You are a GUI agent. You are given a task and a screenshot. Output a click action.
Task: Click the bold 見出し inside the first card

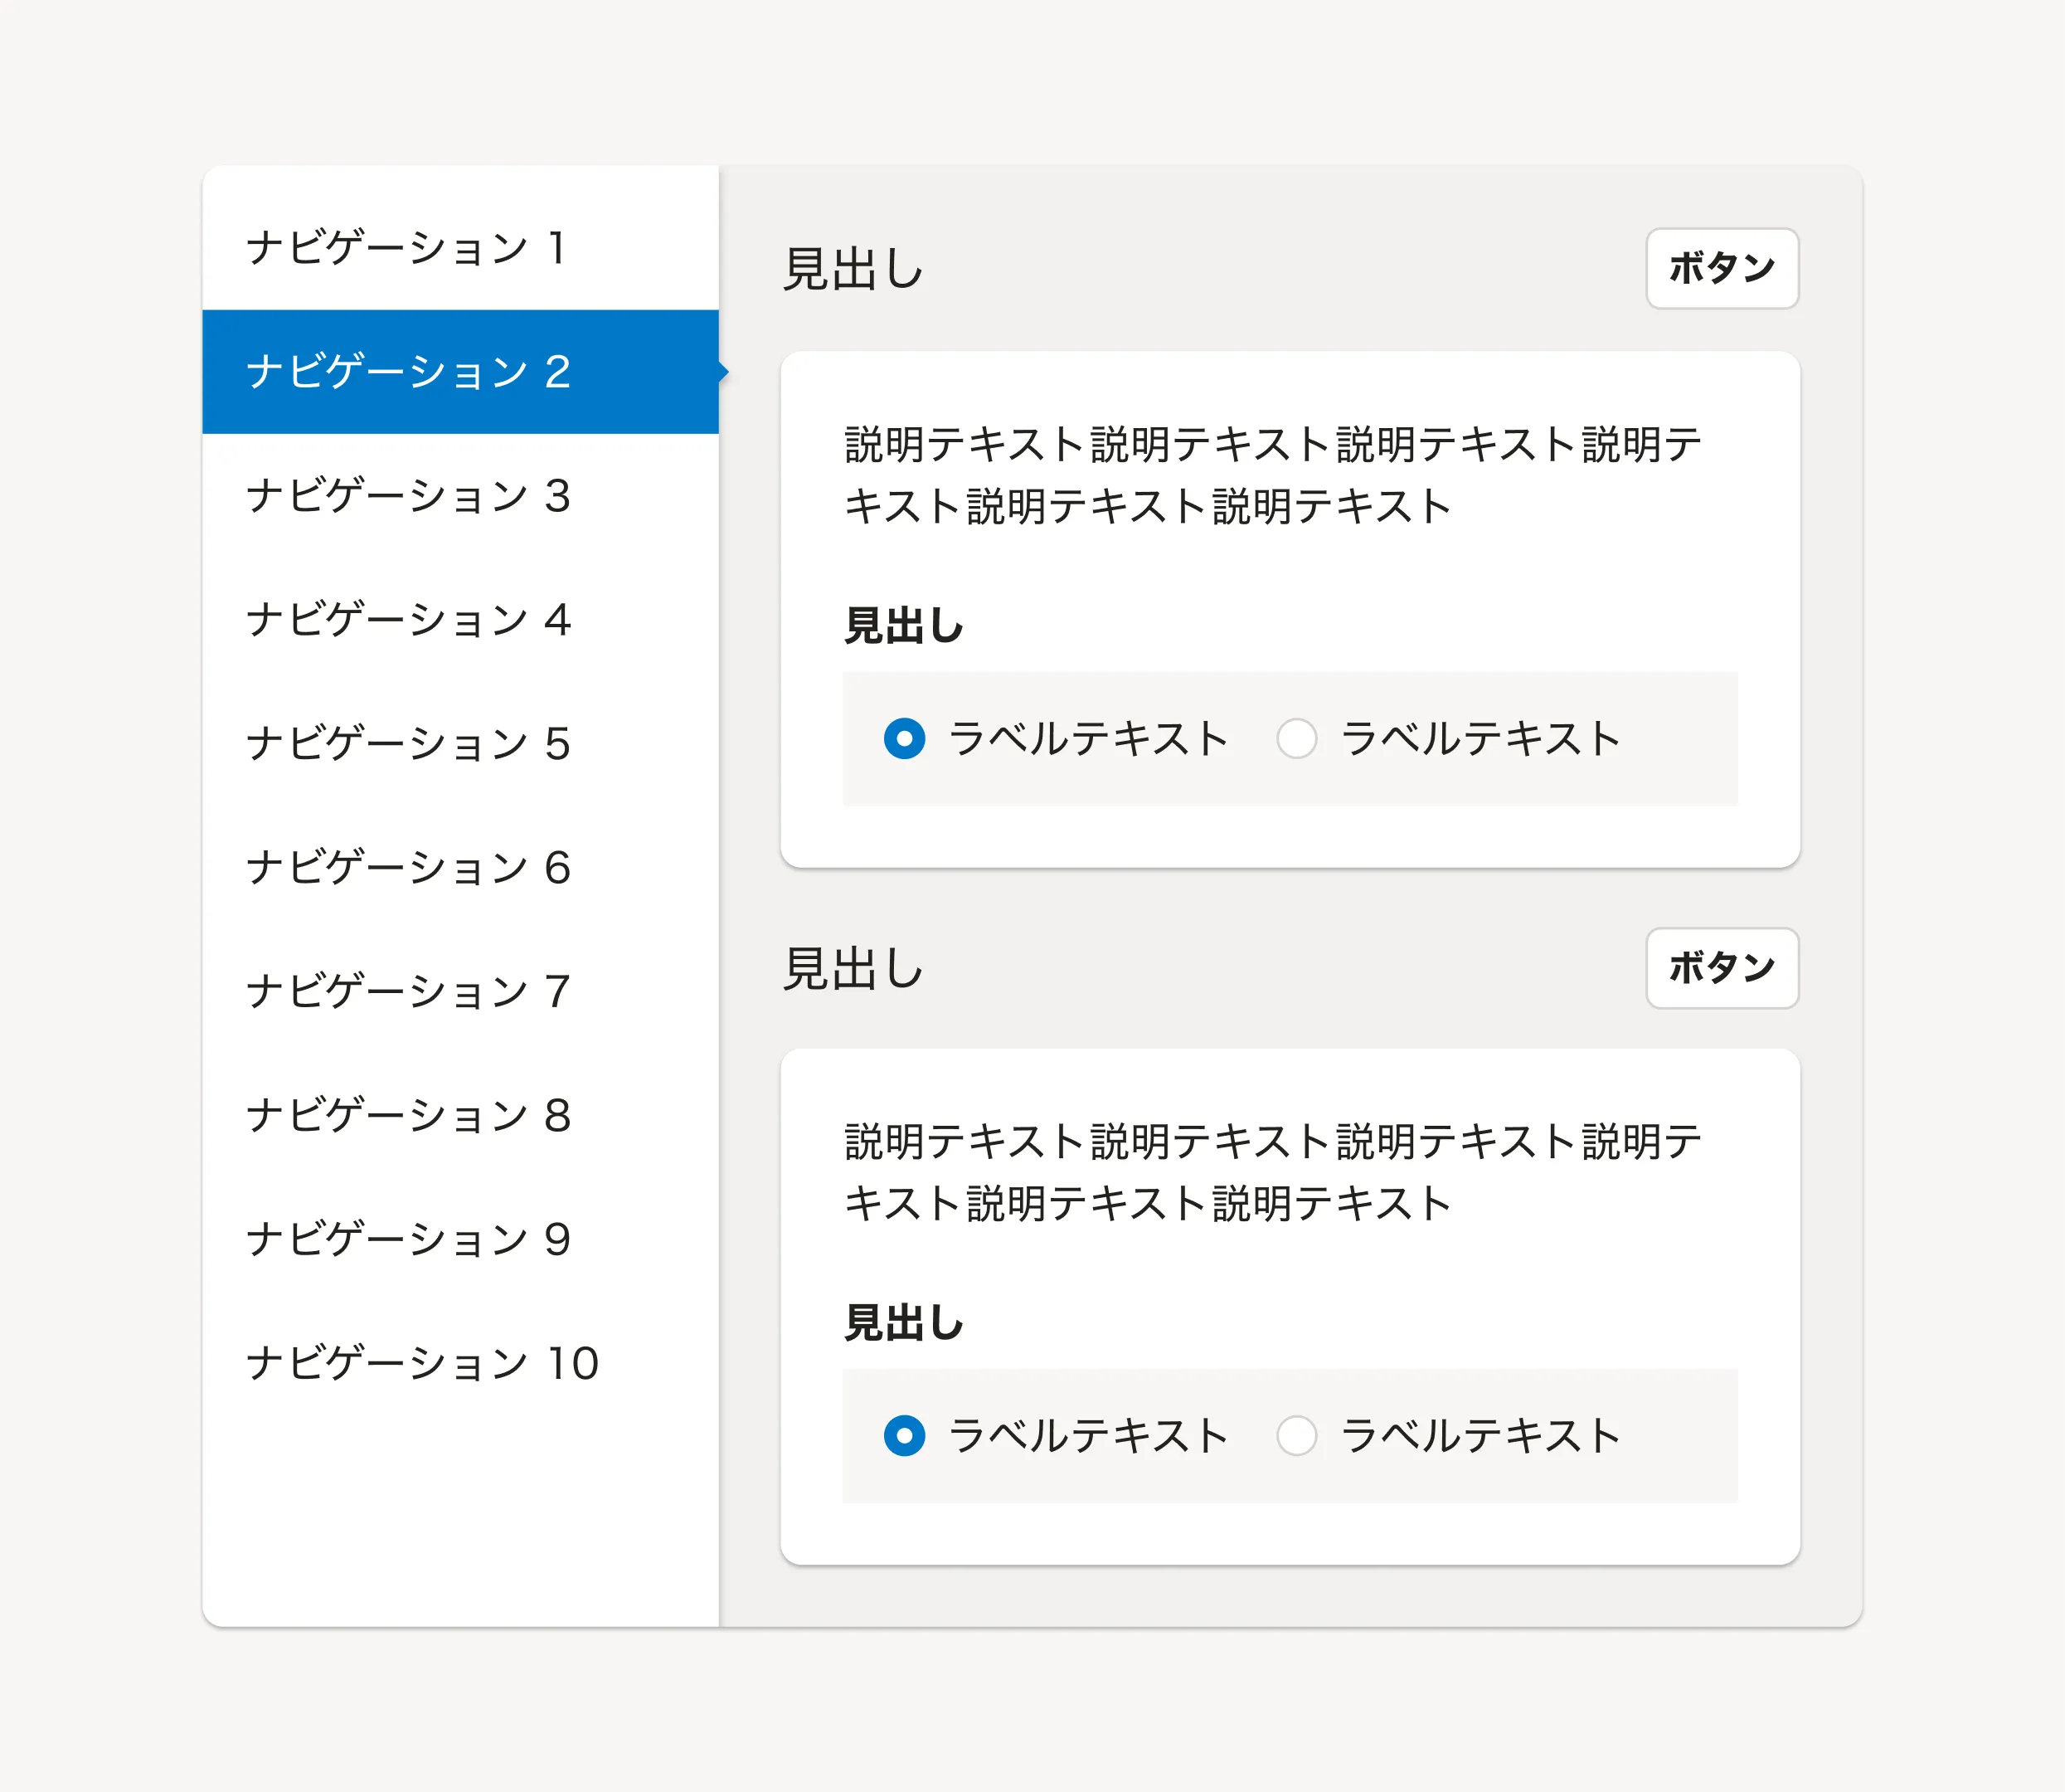click(904, 626)
